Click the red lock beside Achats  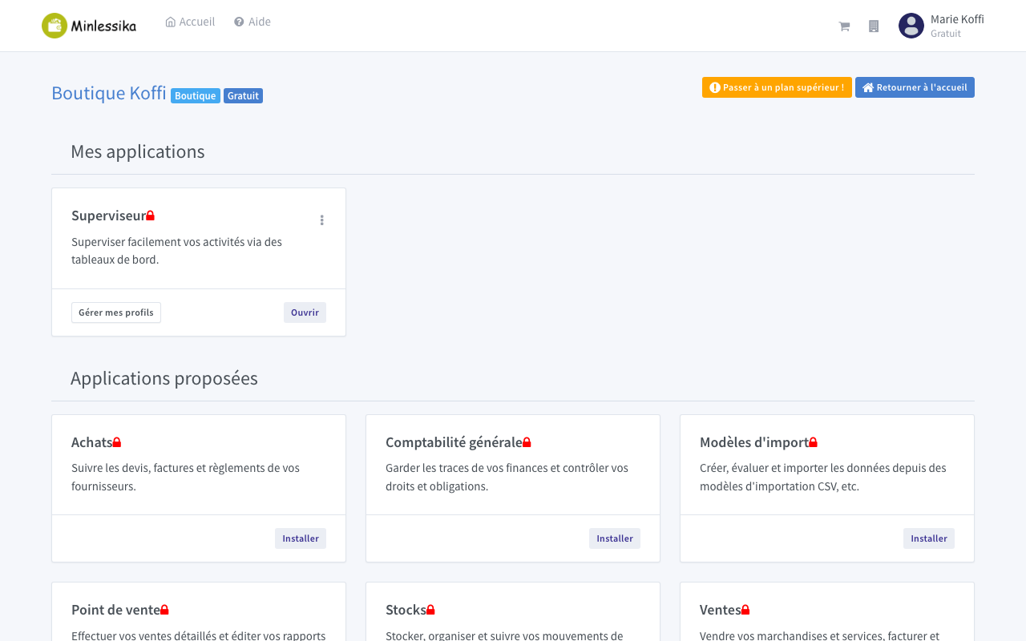[x=117, y=442]
